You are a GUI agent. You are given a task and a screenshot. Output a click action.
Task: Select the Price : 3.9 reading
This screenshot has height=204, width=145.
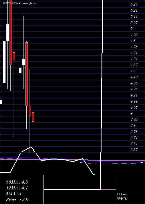[17, 200]
